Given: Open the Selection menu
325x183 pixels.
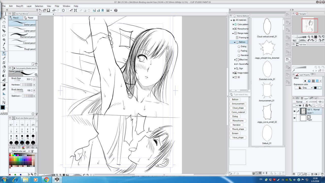Looking at the screenshot, I should [x=39, y=6].
